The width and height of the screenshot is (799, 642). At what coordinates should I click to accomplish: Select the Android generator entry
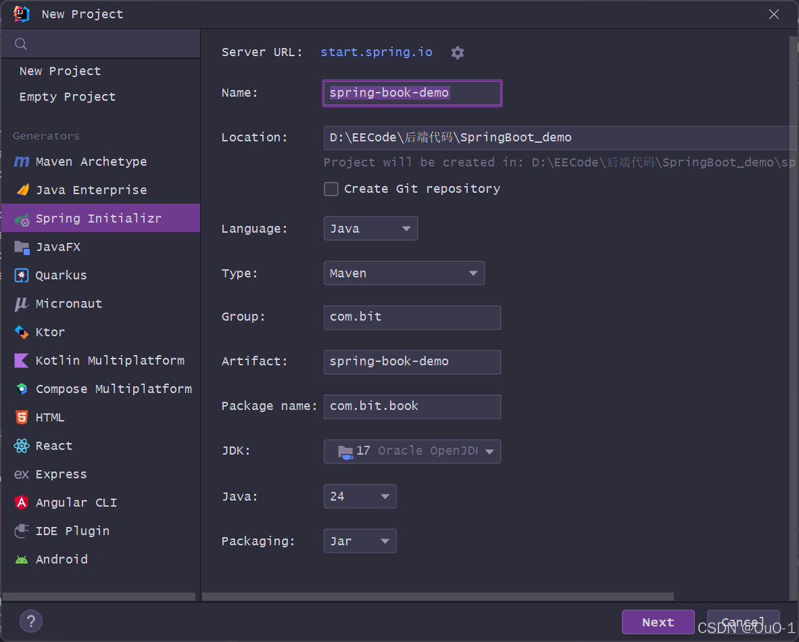point(101,560)
